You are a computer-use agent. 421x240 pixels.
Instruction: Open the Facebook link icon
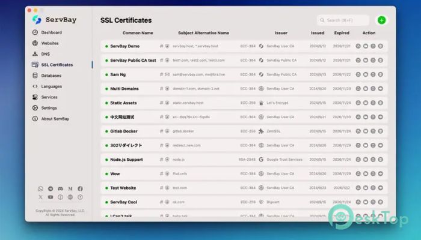tap(80, 188)
